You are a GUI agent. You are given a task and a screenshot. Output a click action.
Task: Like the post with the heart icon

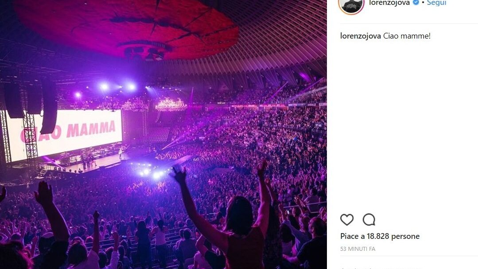tap(347, 219)
